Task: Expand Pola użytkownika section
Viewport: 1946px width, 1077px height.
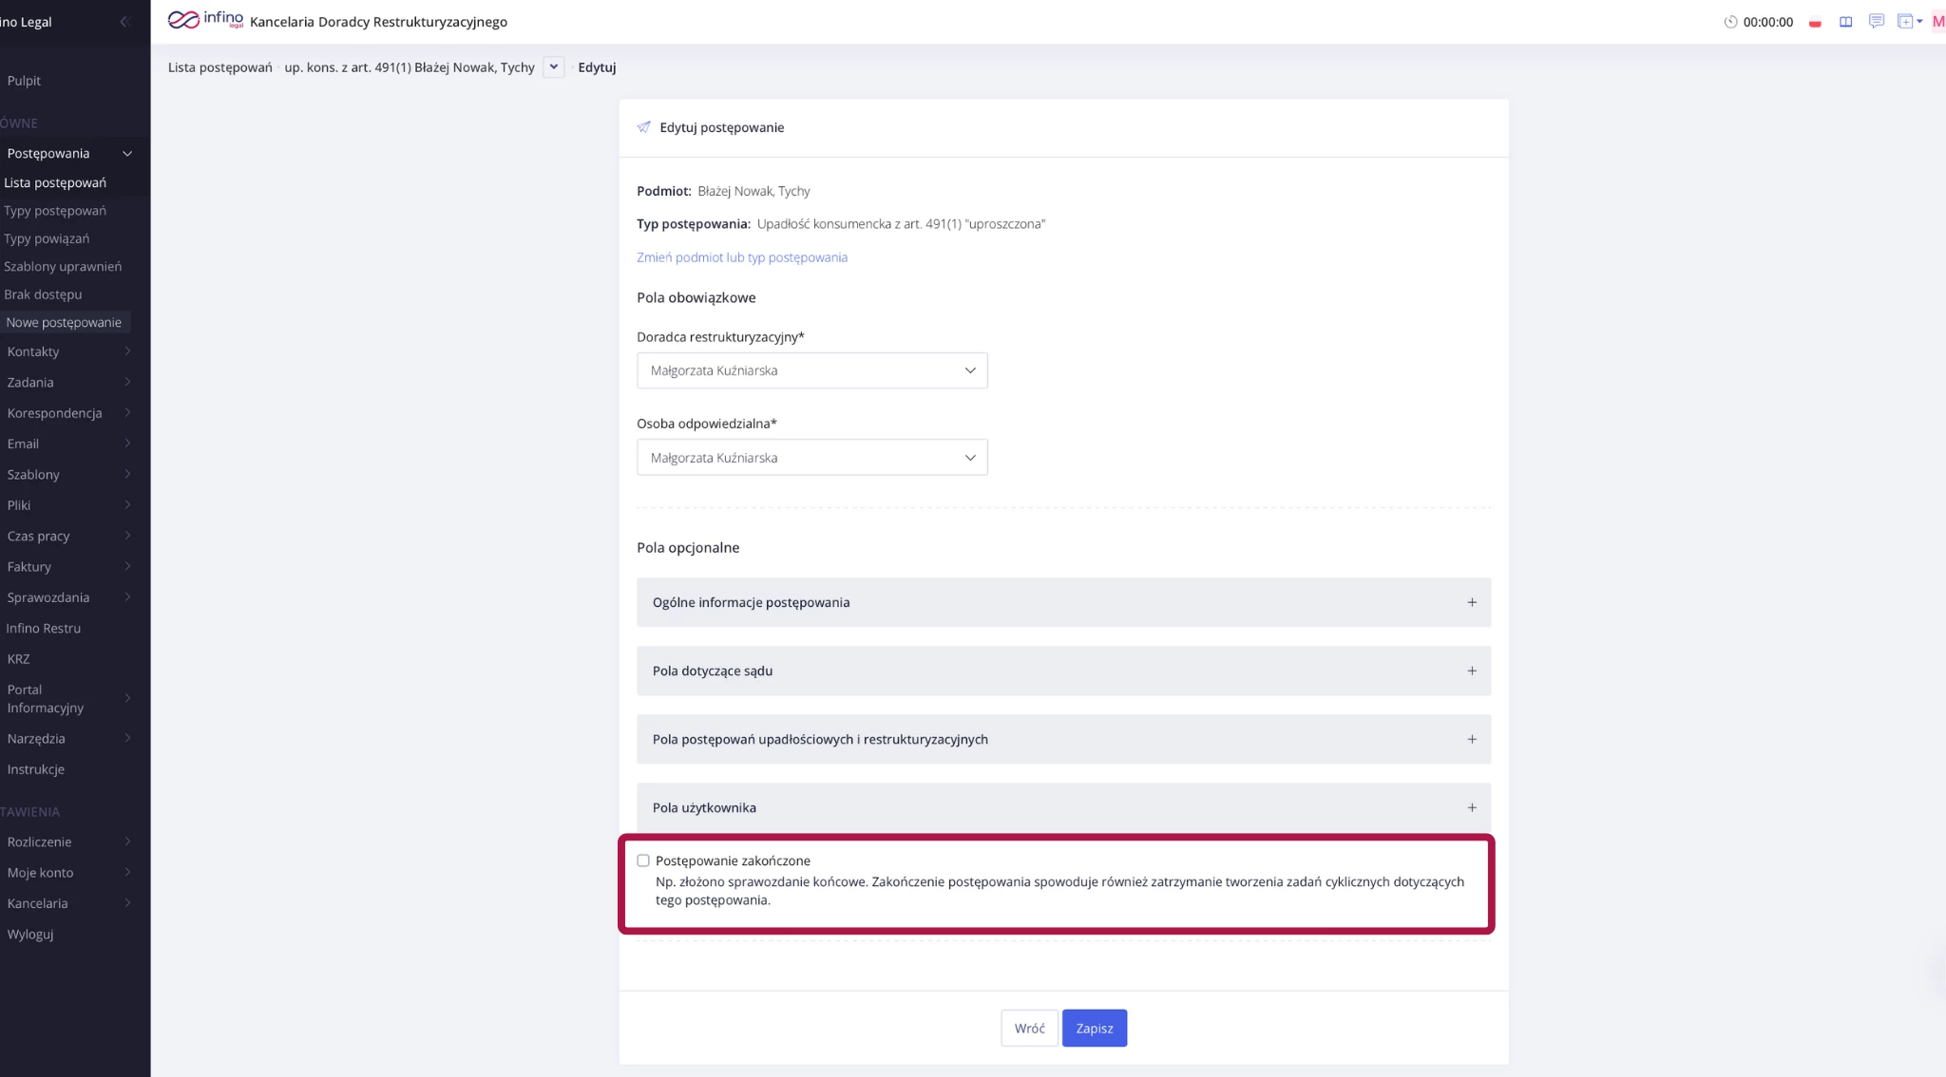Action: (x=1062, y=807)
